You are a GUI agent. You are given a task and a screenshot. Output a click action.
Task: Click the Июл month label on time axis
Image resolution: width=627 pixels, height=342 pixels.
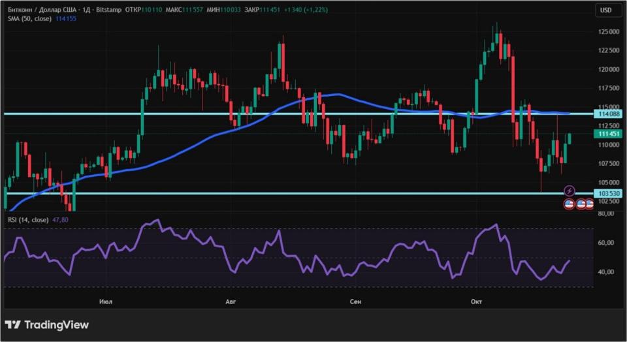105,302
